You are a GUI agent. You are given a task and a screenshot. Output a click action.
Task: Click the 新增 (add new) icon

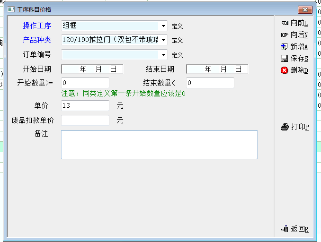[285, 46]
